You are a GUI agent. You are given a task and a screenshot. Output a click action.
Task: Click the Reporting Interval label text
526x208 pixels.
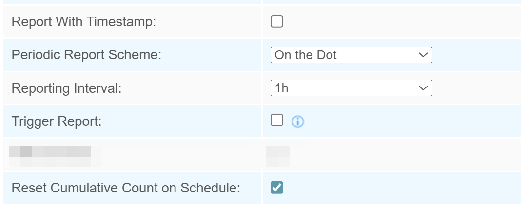coord(66,88)
